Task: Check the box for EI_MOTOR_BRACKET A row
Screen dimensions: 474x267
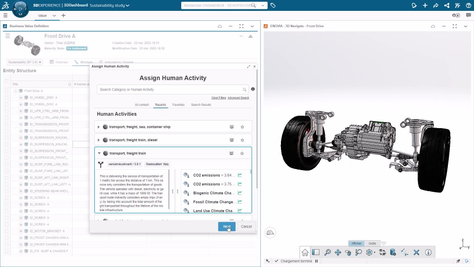Action: coord(6,231)
